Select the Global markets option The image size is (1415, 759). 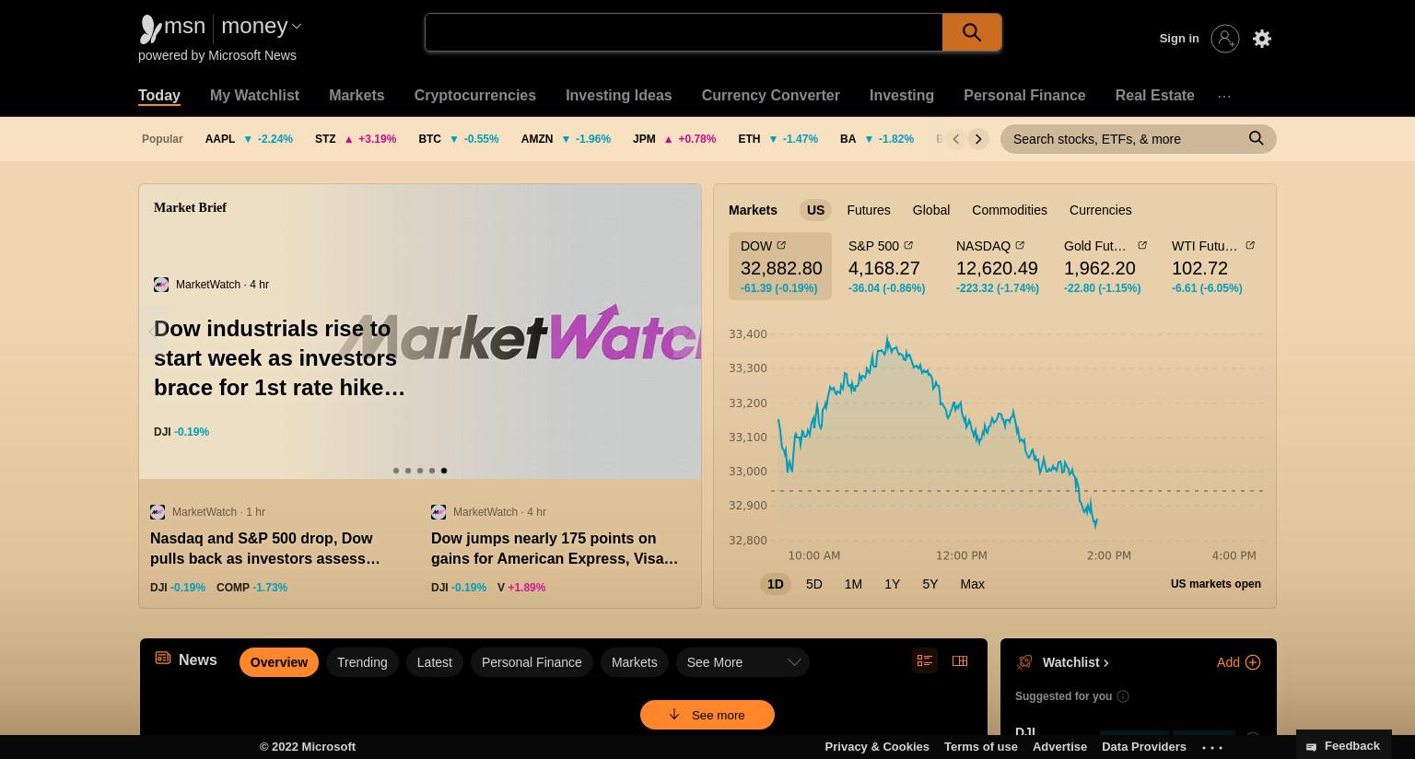(x=930, y=210)
